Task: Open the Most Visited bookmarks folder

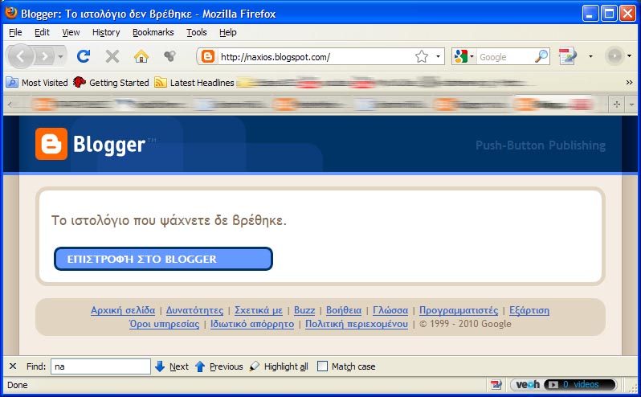Action: tap(37, 83)
